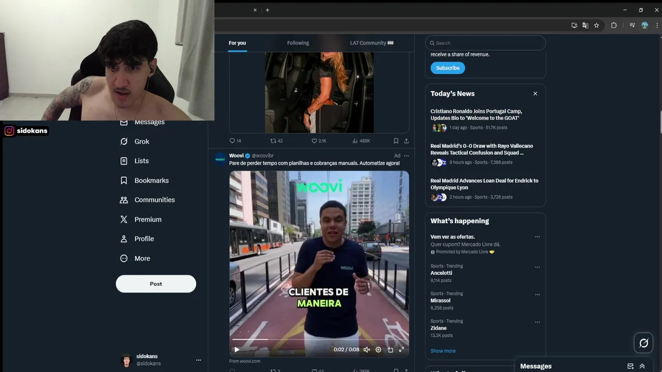Switch to the LA7 Community tab

pyautogui.click(x=371, y=43)
